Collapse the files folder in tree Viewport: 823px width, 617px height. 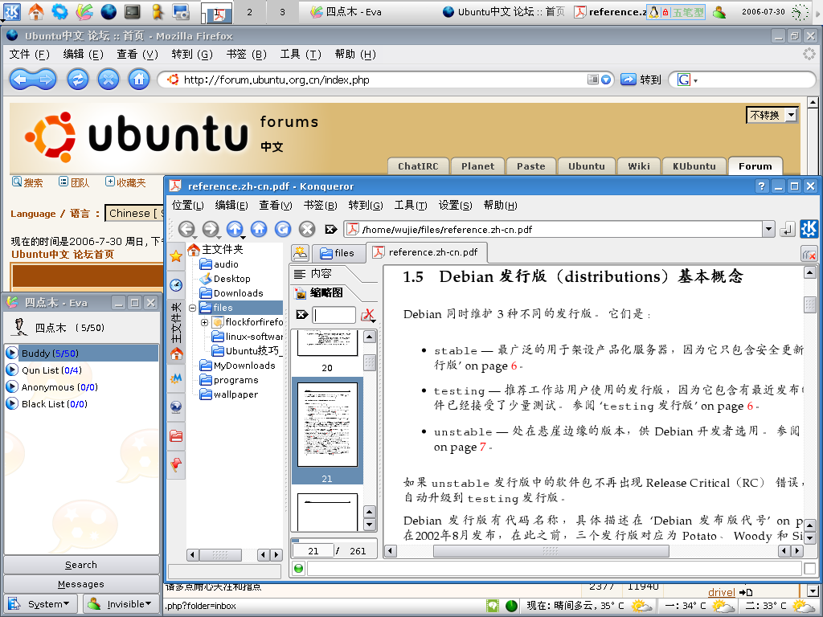192,308
